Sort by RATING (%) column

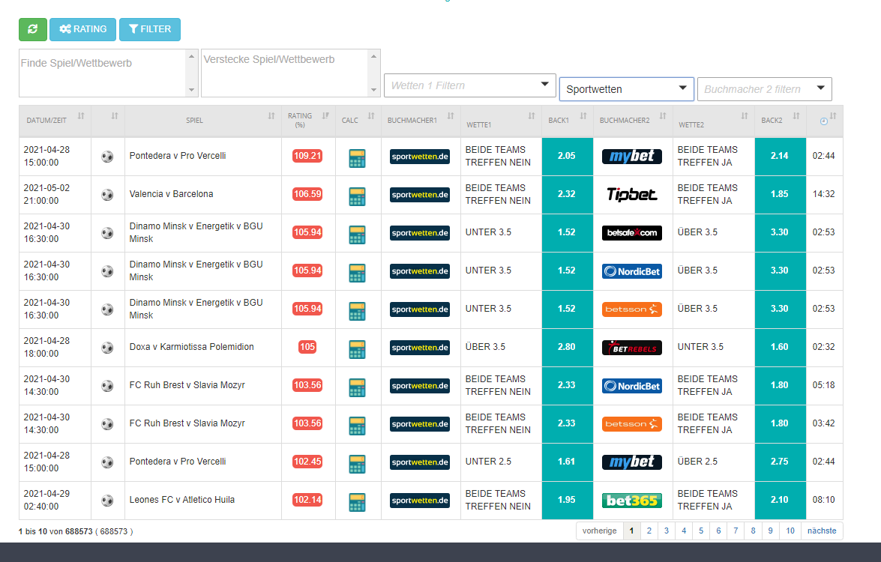[x=308, y=121]
